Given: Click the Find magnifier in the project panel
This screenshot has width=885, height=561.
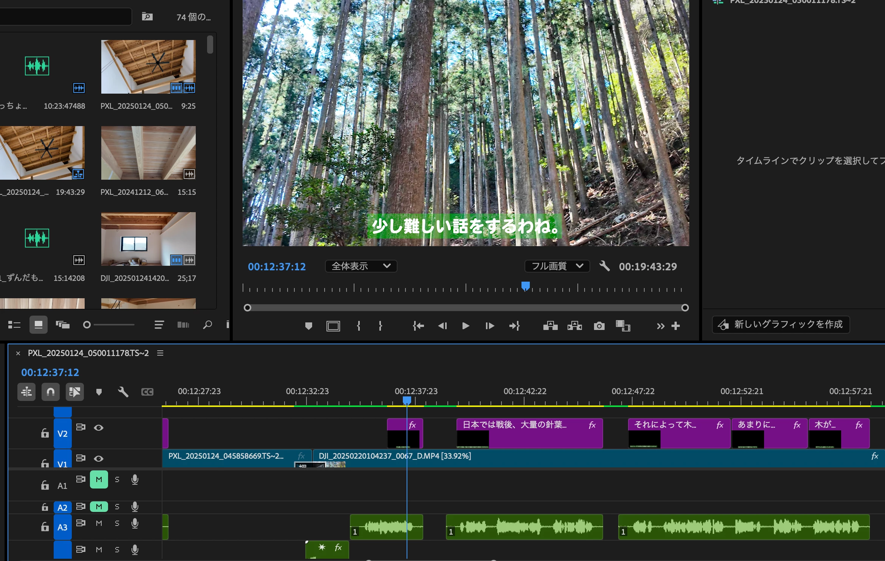Looking at the screenshot, I should pyautogui.click(x=207, y=325).
